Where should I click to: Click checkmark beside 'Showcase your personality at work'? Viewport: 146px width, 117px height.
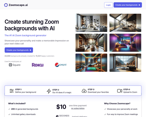pyautogui.click(x=105, y=109)
